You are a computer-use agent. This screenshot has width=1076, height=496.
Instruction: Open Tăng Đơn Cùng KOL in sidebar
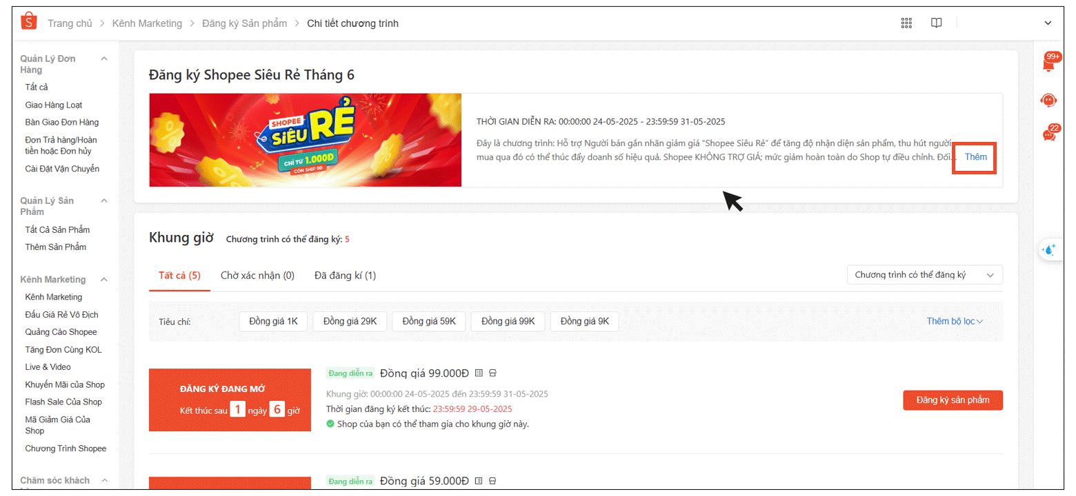click(63, 350)
